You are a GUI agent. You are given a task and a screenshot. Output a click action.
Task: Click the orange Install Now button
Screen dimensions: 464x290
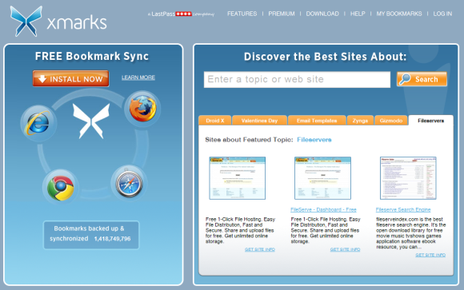tap(70, 78)
